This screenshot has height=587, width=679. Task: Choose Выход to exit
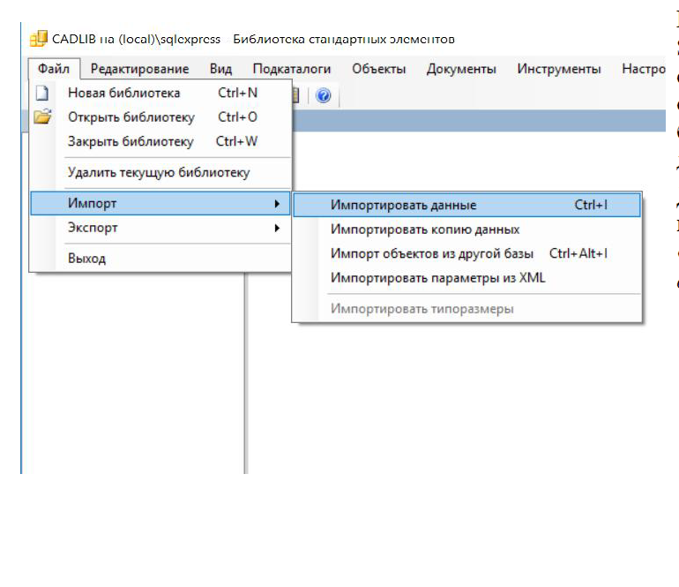pyautogui.click(x=160, y=259)
